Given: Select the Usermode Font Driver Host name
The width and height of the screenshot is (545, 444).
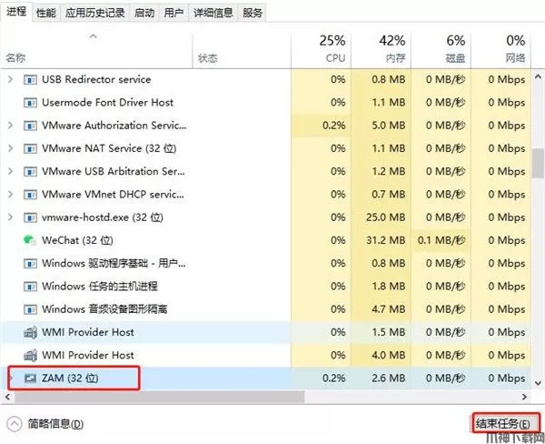Looking at the screenshot, I should tap(107, 103).
